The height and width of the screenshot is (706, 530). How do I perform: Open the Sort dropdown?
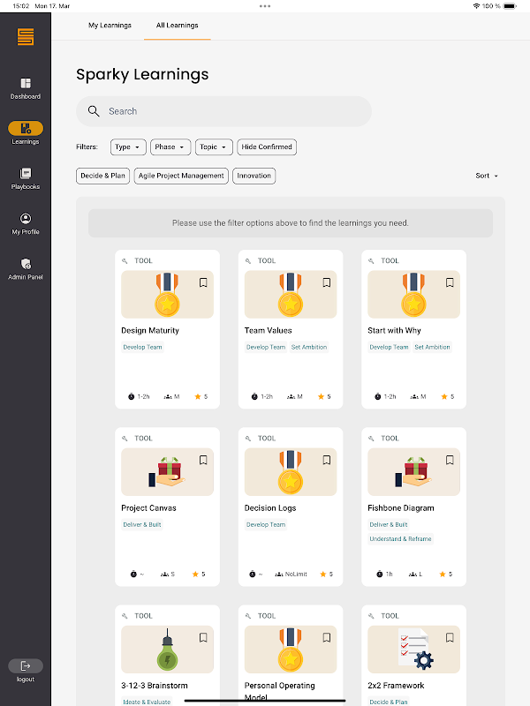pos(487,176)
